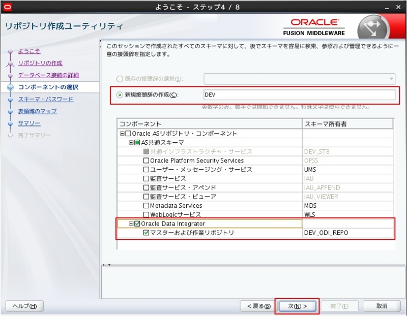
Task: Open the サマリー step link
Action: coord(29,123)
